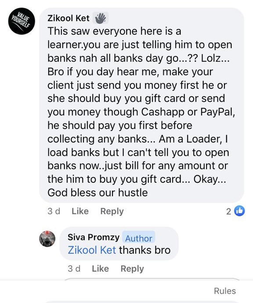Focus the comment box below the reply
Image resolution: width=253 pixels, height=303 pixels.
pos(152,279)
